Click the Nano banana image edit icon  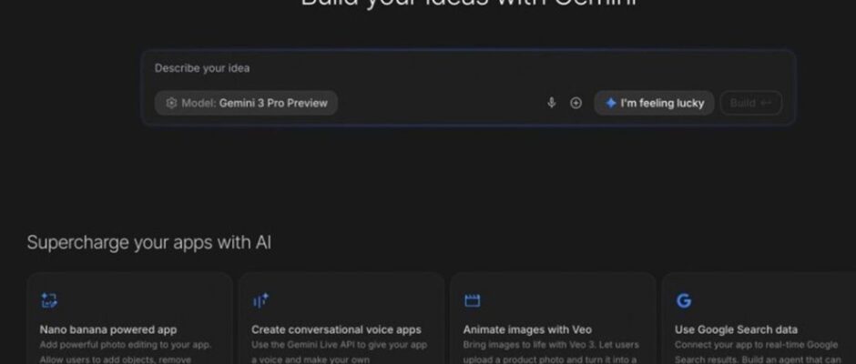48,300
